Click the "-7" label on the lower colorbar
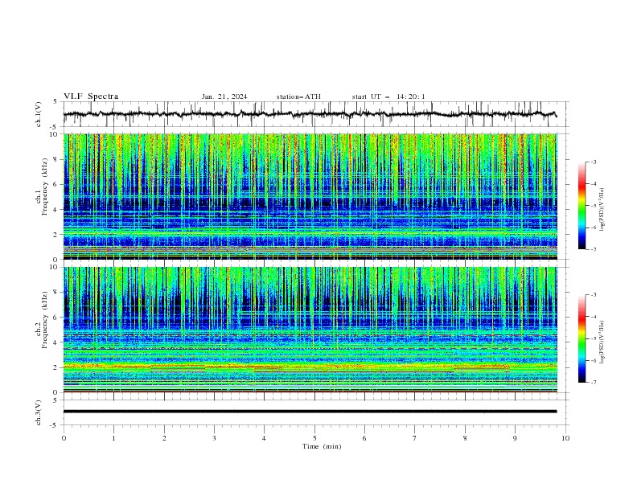The image size is (637, 492). coord(593,383)
